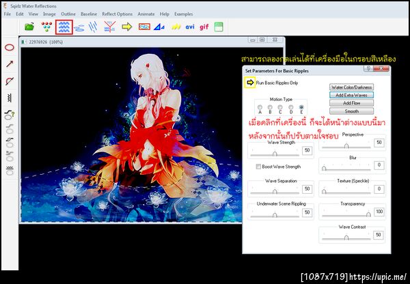This screenshot has width=410, height=284.
Task: Select Motion Type C
Action: coord(280,107)
